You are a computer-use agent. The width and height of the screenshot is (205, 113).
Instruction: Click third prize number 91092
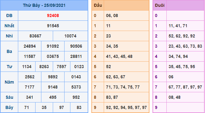coord(53,46)
